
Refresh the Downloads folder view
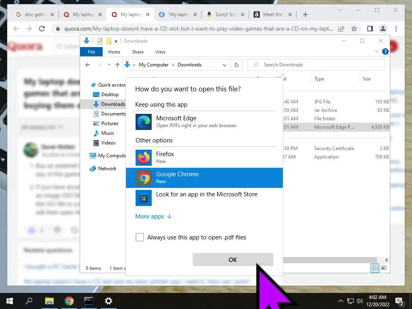tap(237, 65)
